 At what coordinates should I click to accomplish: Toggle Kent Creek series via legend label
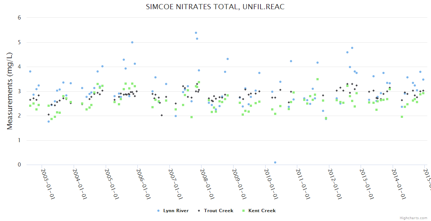pyautogui.click(x=262, y=211)
